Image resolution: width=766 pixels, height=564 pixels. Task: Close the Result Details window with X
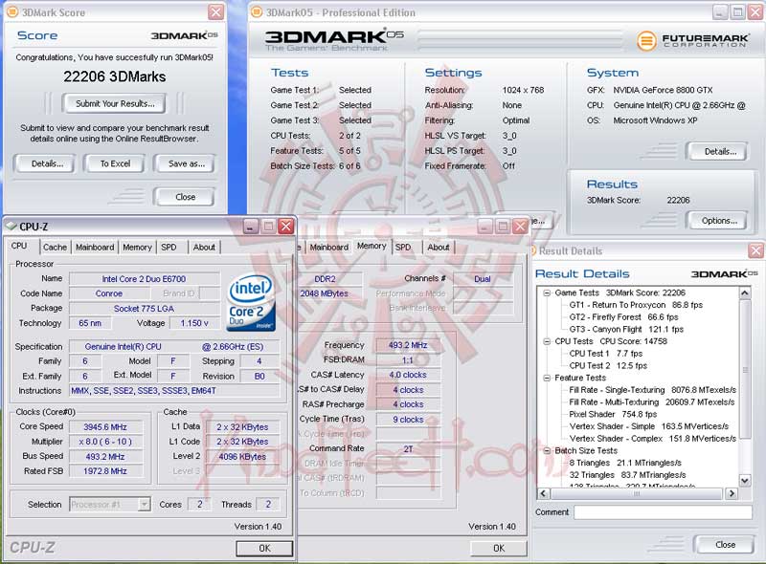point(755,250)
